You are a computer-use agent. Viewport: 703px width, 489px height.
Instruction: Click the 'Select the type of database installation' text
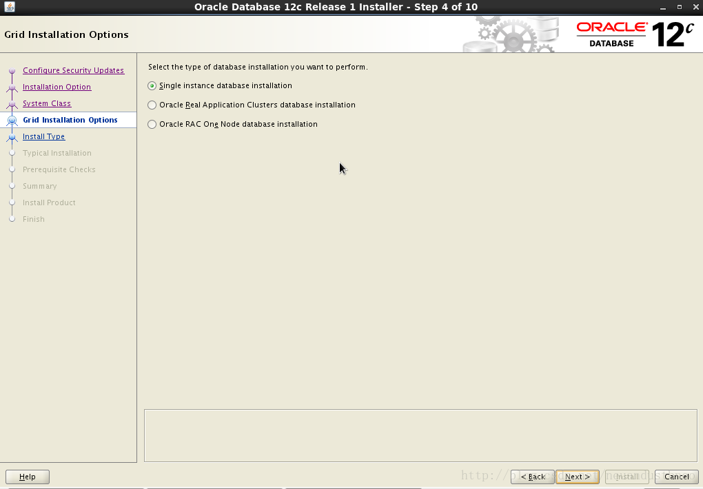pos(258,67)
